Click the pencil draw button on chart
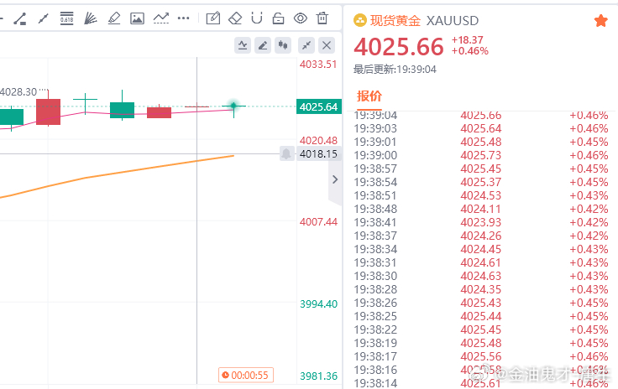 point(263,45)
